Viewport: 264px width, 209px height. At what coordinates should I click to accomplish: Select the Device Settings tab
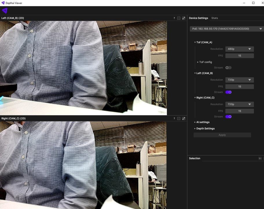[198, 18]
